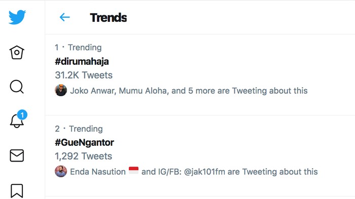This screenshot has width=355, height=199.
Task: Click the notification badge showing 1
Action: click(22, 115)
